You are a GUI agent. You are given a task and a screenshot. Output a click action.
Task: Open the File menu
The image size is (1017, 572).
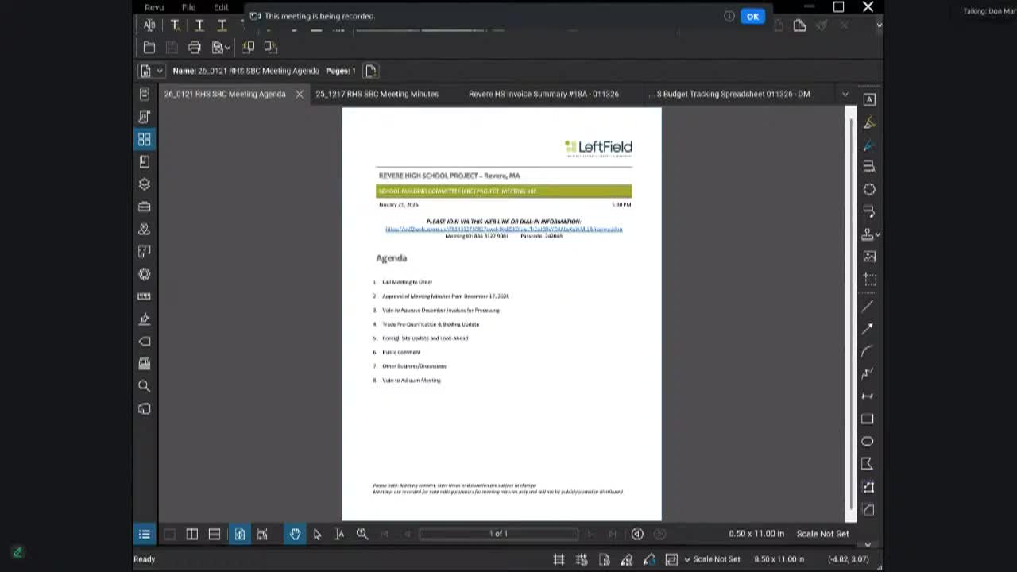(188, 7)
